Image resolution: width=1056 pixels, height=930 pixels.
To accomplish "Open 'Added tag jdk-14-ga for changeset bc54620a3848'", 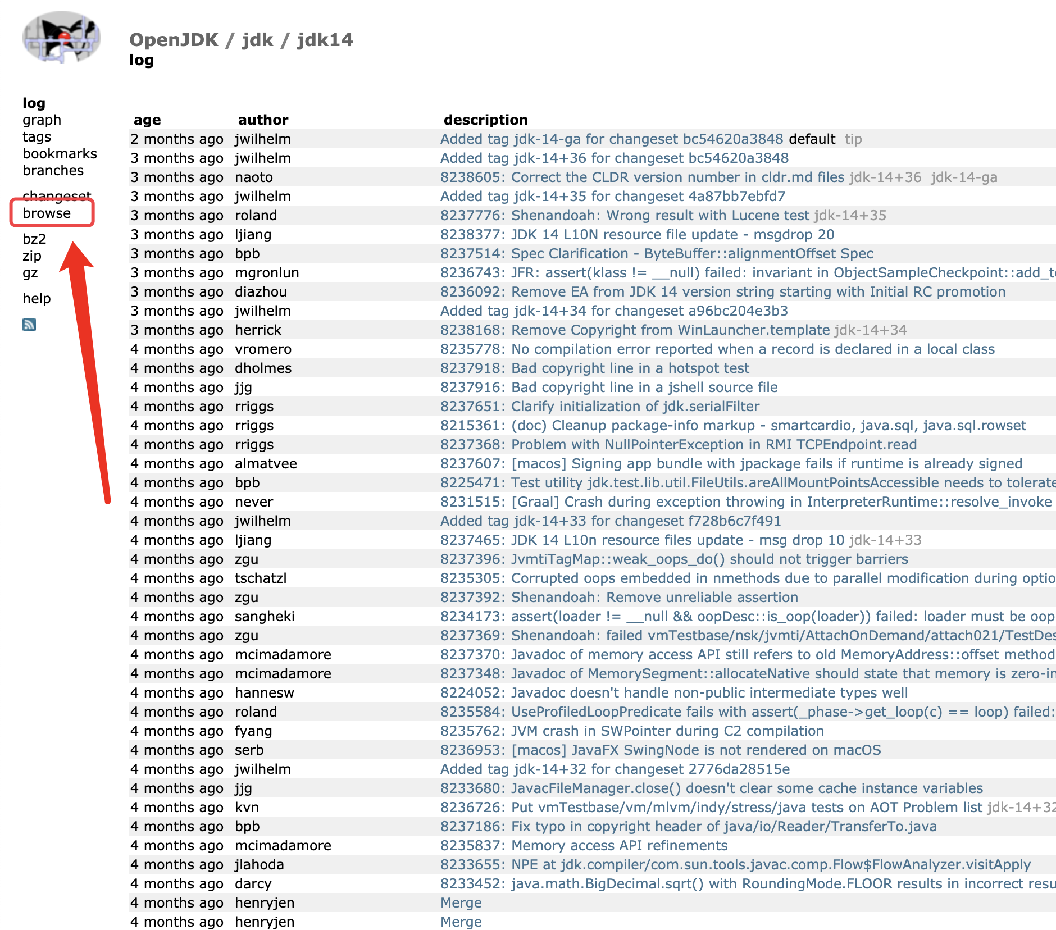I will [x=612, y=139].
